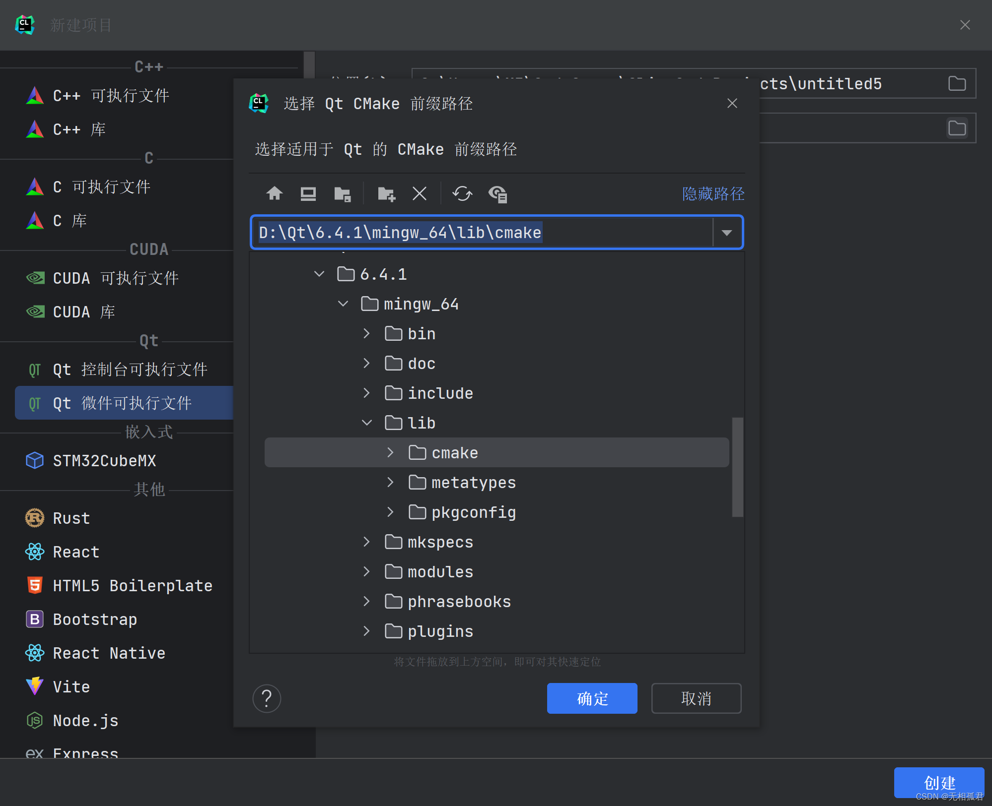The width and height of the screenshot is (992, 806).
Task: Toggle show hidden files eye icon
Action: [x=497, y=193]
